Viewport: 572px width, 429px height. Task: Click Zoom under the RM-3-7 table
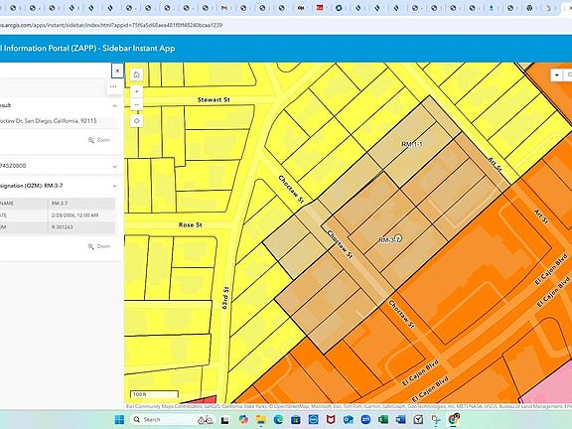pyautogui.click(x=99, y=246)
